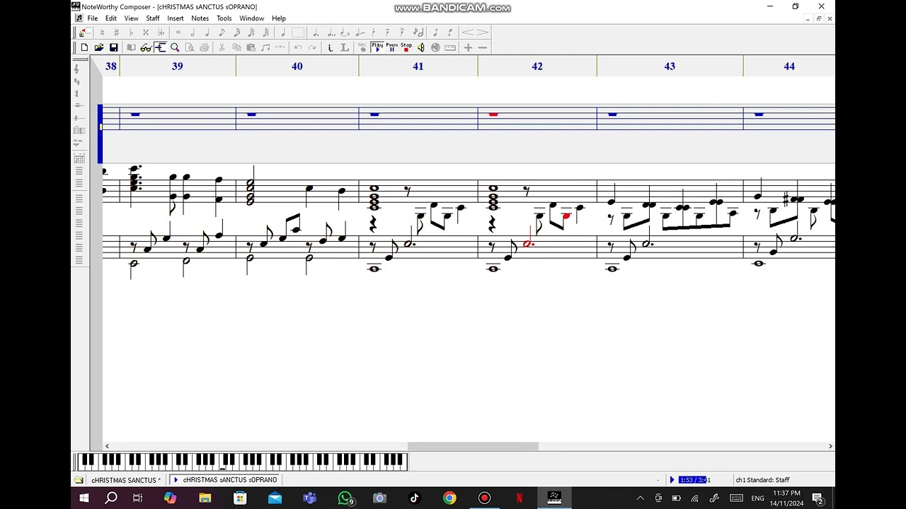Toggle the natural accidental
906x509 pixels.
coord(102,32)
